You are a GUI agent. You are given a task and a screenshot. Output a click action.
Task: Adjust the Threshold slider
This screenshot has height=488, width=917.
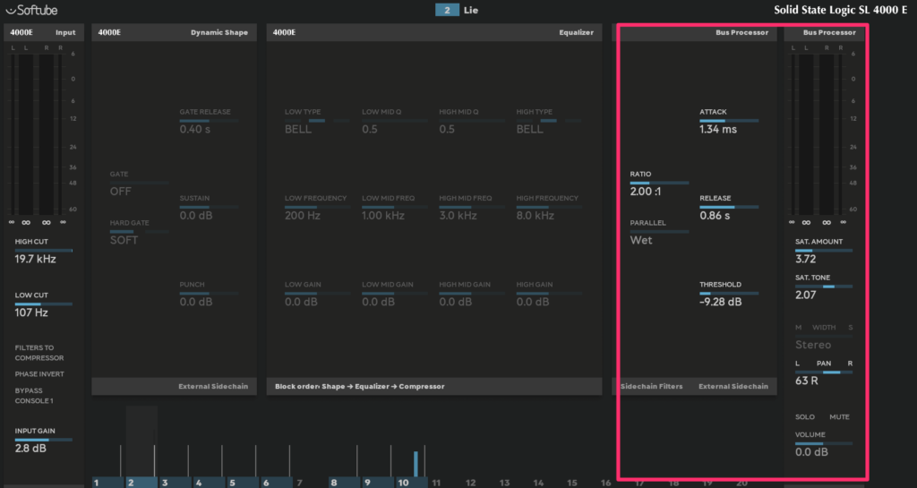pos(729,294)
